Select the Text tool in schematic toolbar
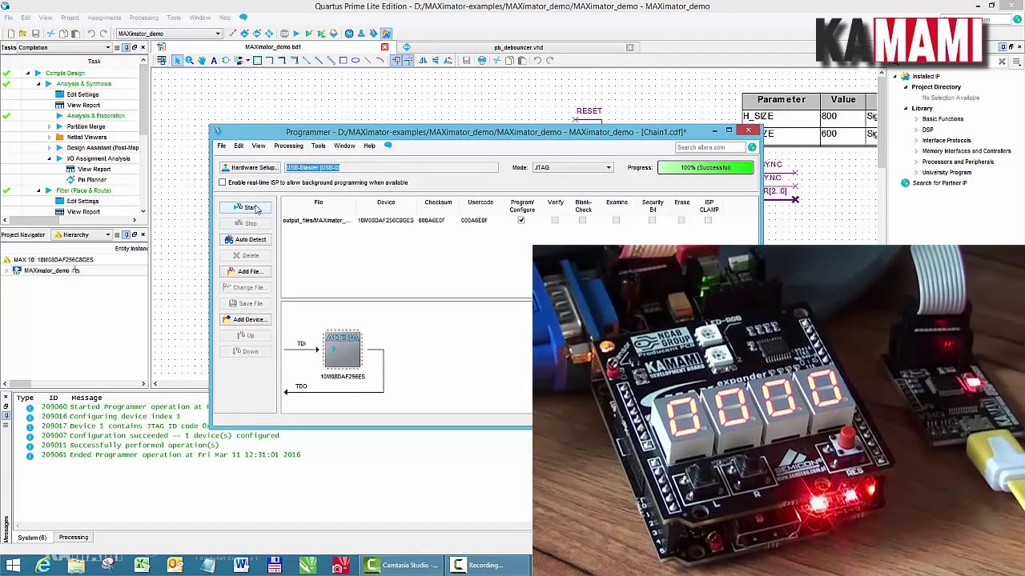1025x576 pixels. click(214, 61)
